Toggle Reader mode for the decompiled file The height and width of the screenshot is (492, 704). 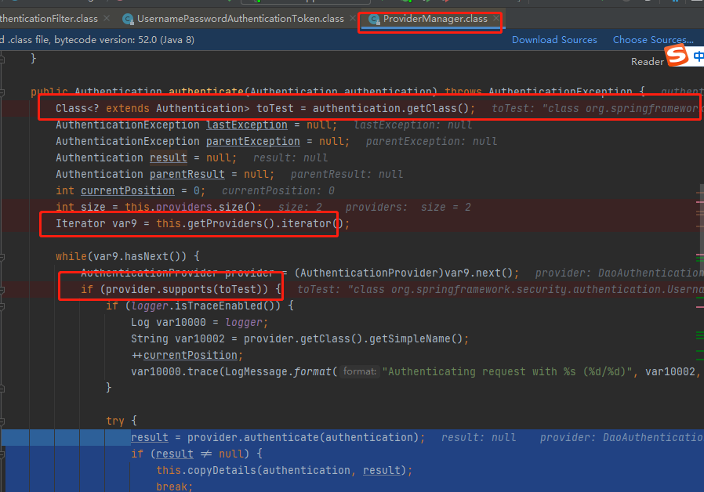648,60
